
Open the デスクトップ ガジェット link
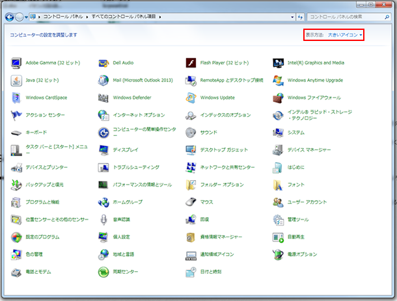[224, 150]
